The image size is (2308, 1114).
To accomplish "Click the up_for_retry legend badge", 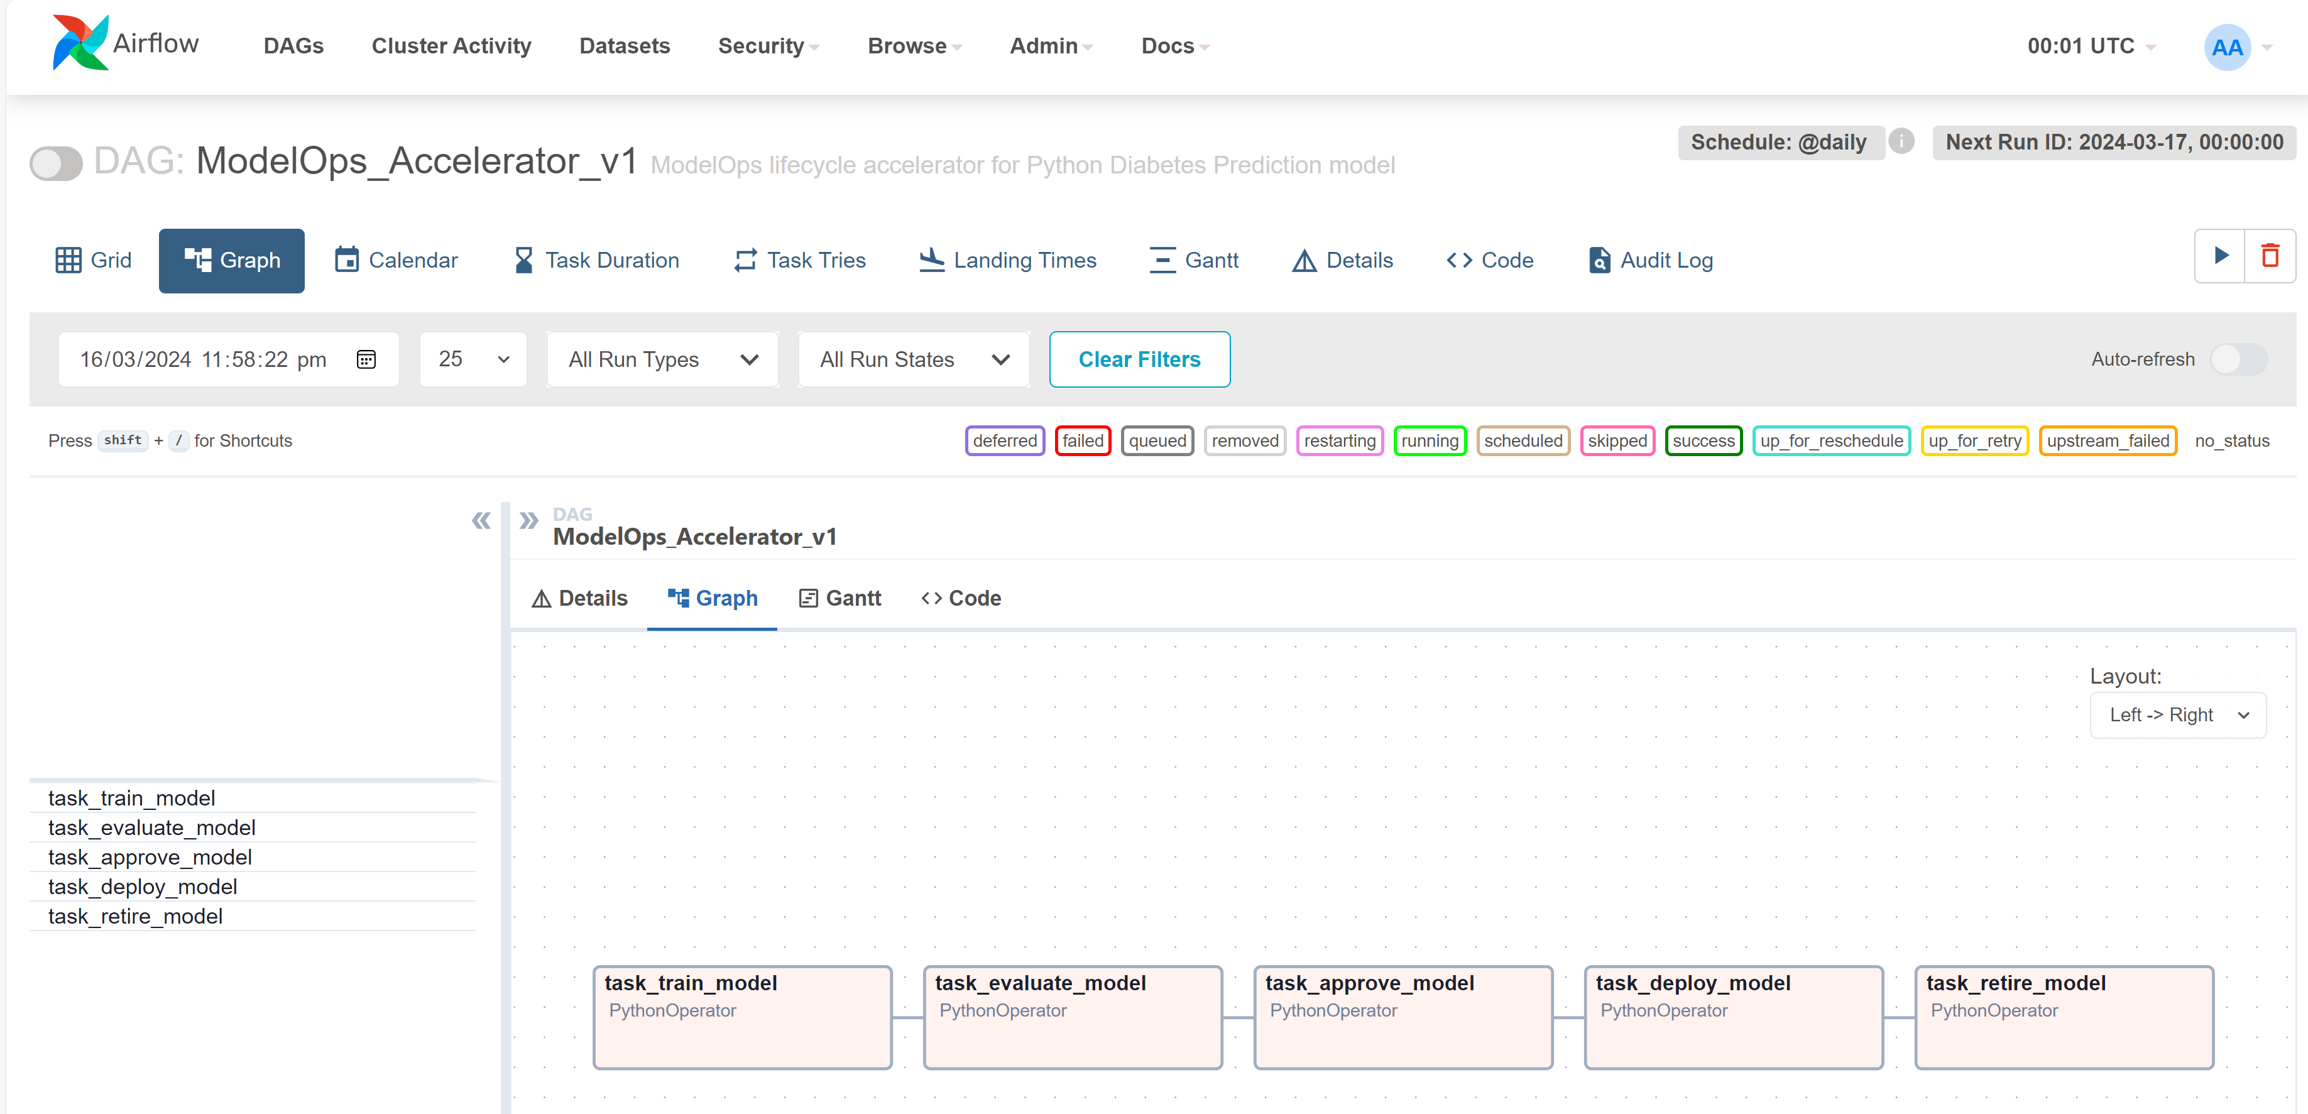I will point(1974,441).
